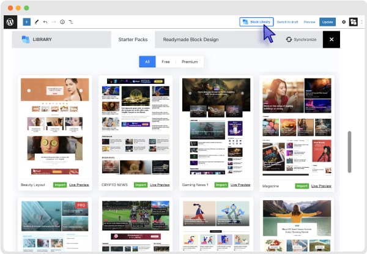Click the Block Library toolbar button
The height and width of the screenshot is (254, 367).
point(256,21)
